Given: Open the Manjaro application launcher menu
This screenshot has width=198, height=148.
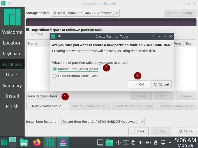Looking at the screenshot, I should [5, 142].
